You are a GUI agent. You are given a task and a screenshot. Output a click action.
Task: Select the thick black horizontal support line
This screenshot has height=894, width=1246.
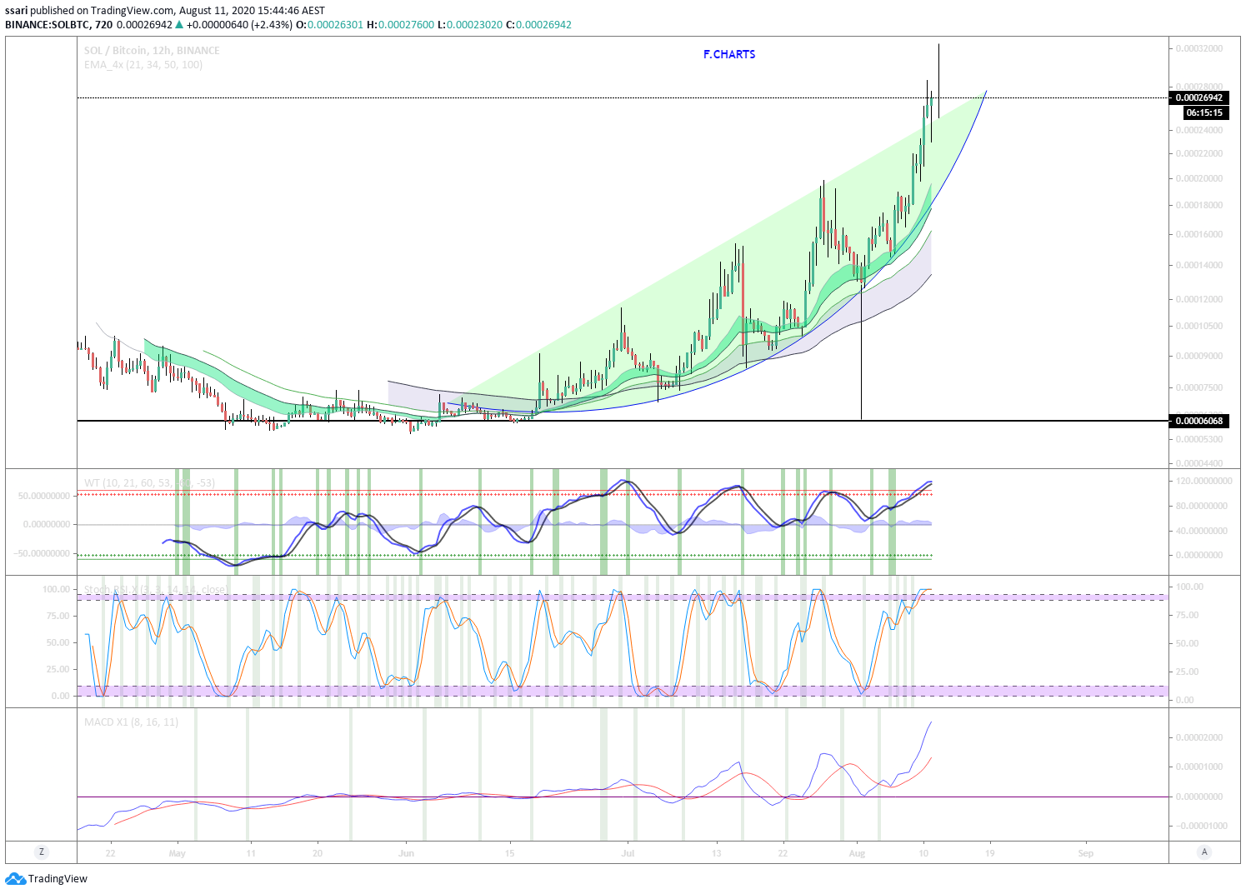623,421
